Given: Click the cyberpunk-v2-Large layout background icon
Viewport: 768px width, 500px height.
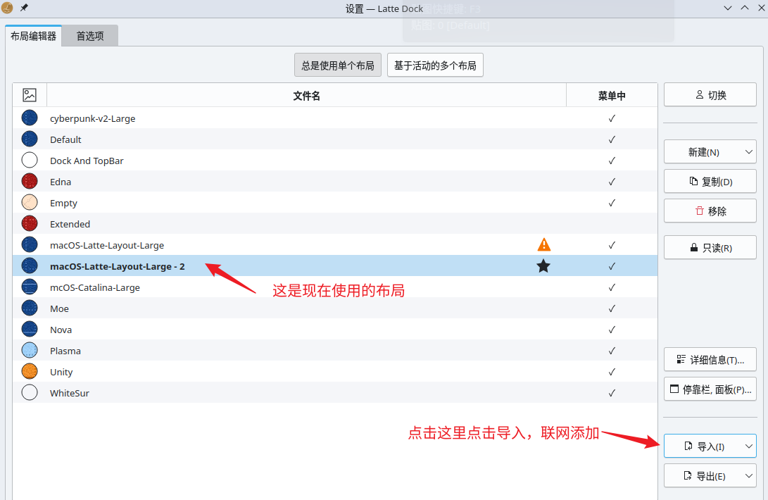Looking at the screenshot, I should pyautogui.click(x=30, y=118).
